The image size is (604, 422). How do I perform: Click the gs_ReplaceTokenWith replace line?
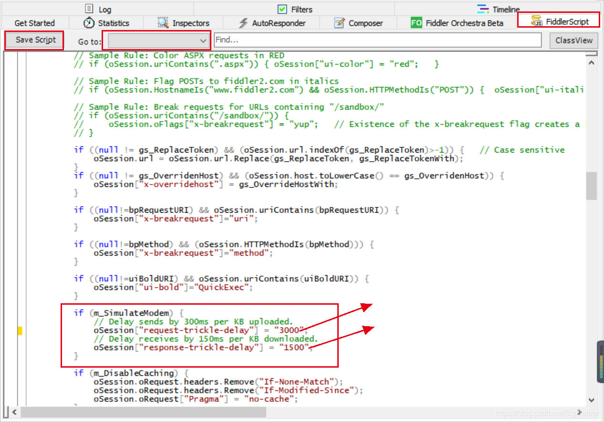pos(279,158)
